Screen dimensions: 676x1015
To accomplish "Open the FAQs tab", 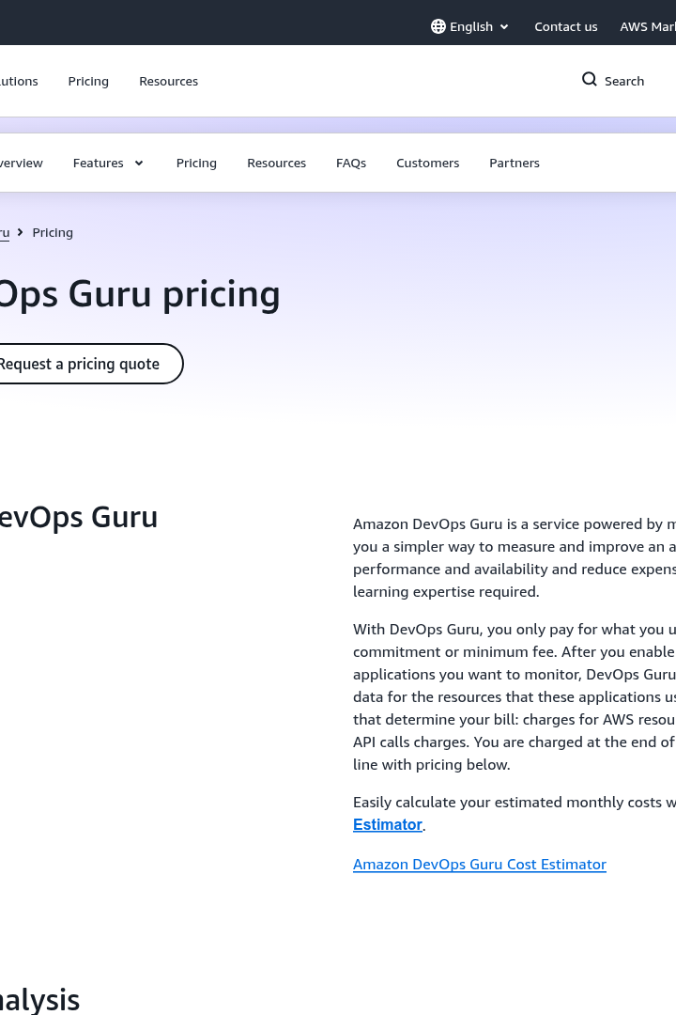I will pos(350,164).
